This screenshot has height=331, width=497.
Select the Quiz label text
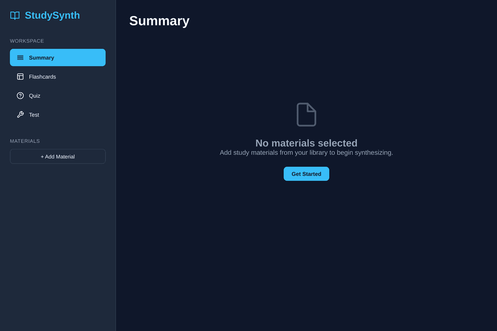[35, 96]
